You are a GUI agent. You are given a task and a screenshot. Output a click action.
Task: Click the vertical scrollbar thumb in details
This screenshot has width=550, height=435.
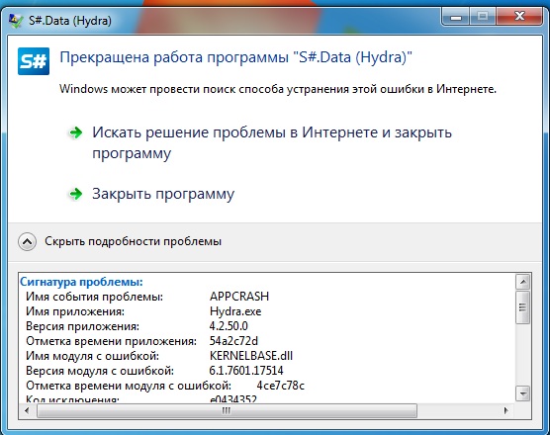click(523, 307)
